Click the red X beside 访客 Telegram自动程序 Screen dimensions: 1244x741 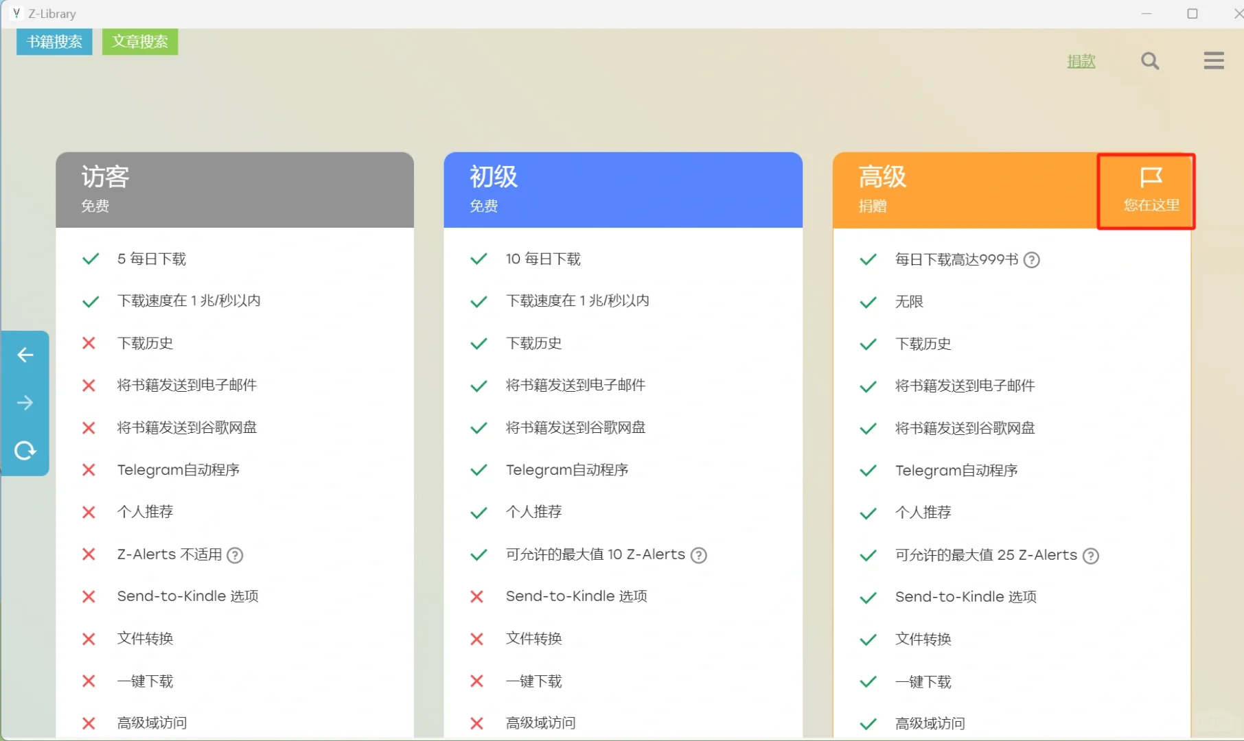(x=89, y=470)
